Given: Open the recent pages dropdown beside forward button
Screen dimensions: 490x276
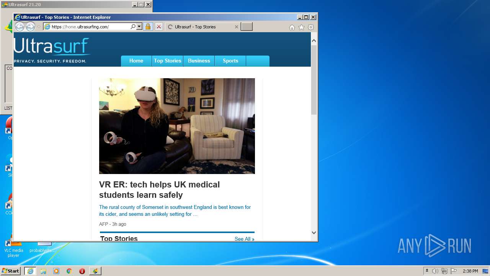Looking at the screenshot, I should [x=39, y=27].
